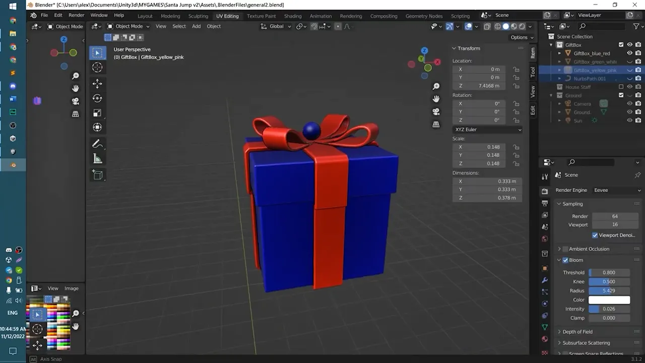Switch to Solid viewport shading
Screen dimensions: 645x363
pos(506,26)
